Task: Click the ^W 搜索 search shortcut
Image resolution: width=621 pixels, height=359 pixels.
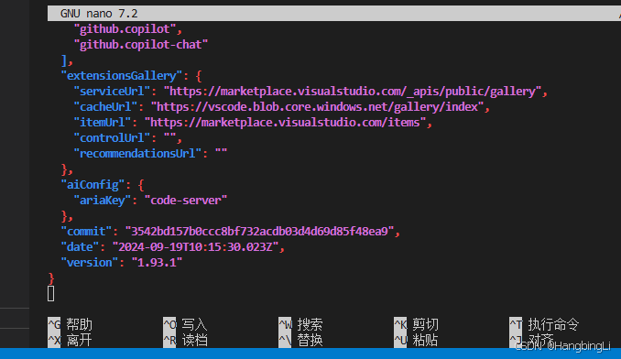Action: click(300, 324)
